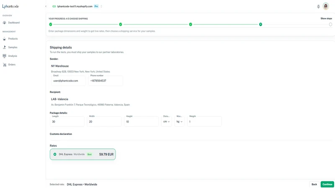The width and height of the screenshot is (335, 188).
Task: Open the mass unit kg dropdown
Action: 180,122
